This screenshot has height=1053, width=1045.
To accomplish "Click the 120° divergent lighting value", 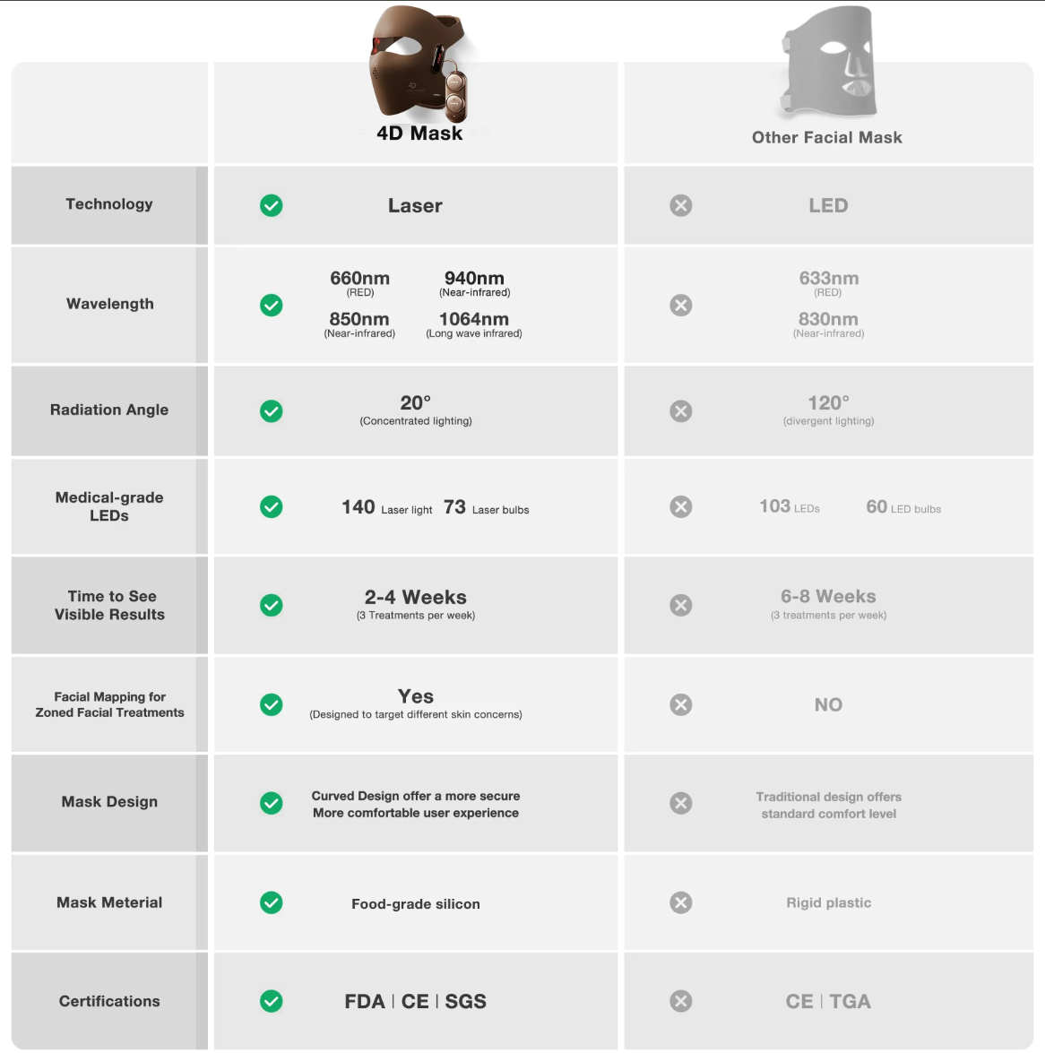I will point(828,410).
